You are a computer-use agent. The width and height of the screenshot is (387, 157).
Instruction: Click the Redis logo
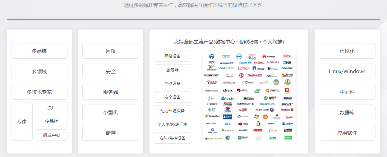coord(243,124)
